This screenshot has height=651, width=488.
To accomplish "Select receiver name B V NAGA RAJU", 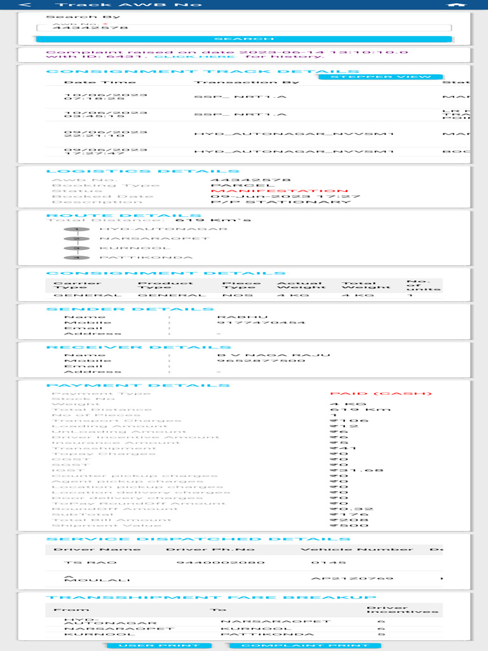I will (273, 355).
